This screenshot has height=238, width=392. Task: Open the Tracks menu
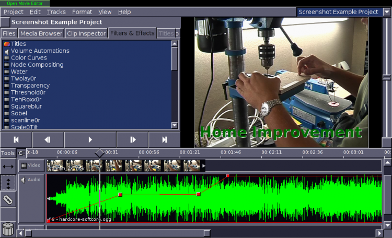pyautogui.click(x=56, y=12)
